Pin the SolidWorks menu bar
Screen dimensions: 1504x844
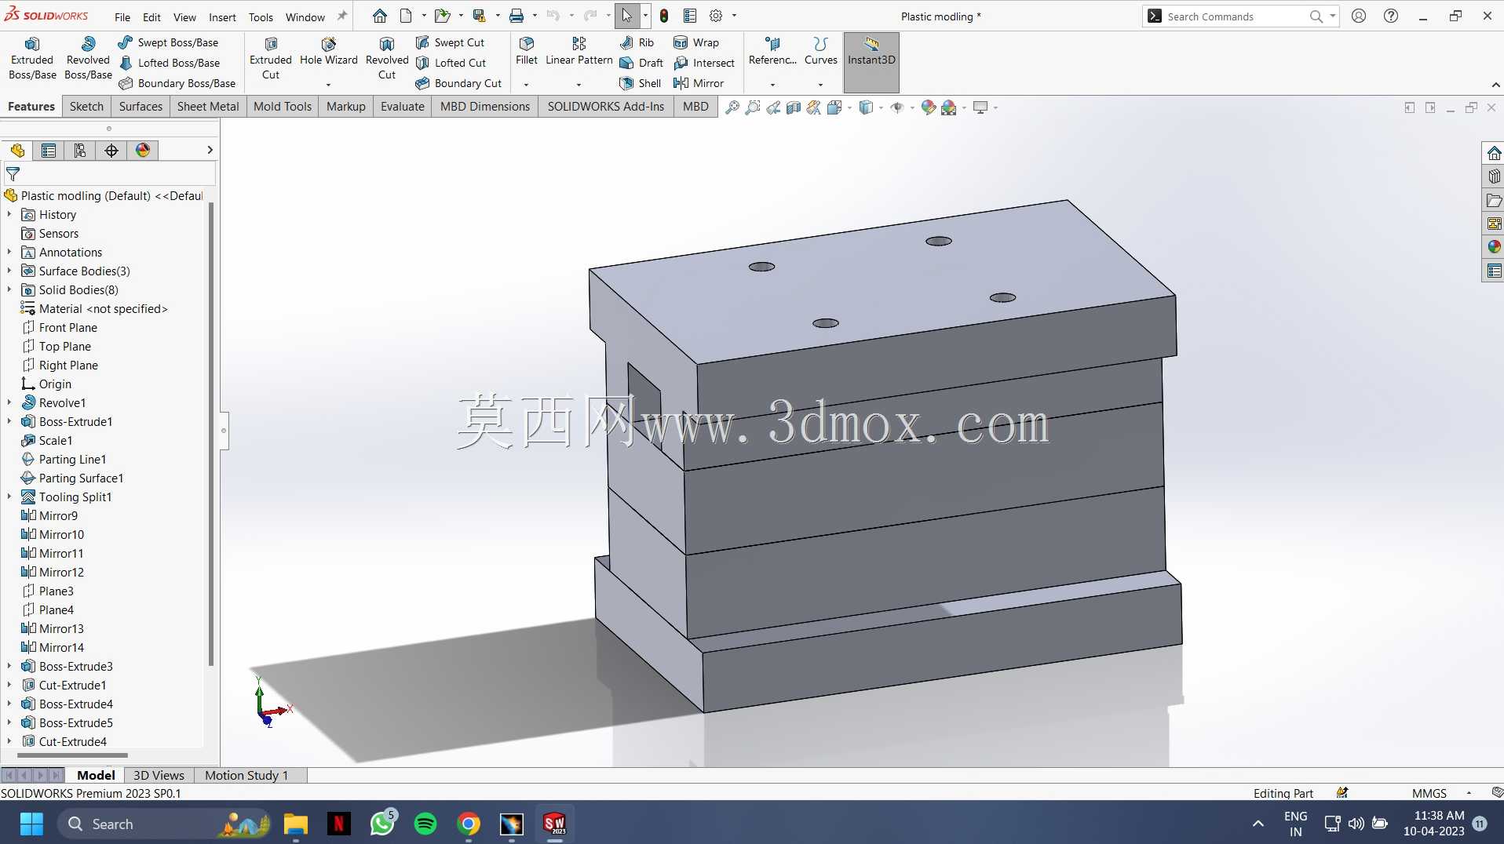(342, 16)
